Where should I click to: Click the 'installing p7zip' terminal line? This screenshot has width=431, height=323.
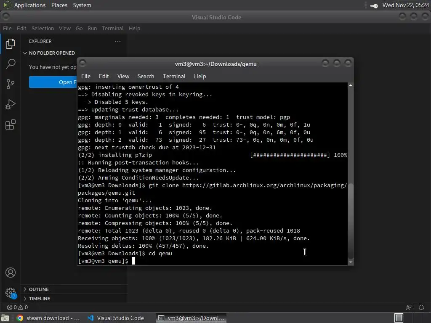[213, 155]
